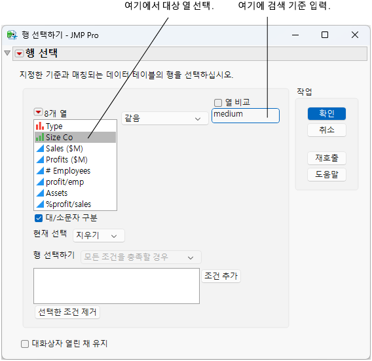Select the Sales ($M) column
This screenshot has height=361, width=372.
coord(75,148)
